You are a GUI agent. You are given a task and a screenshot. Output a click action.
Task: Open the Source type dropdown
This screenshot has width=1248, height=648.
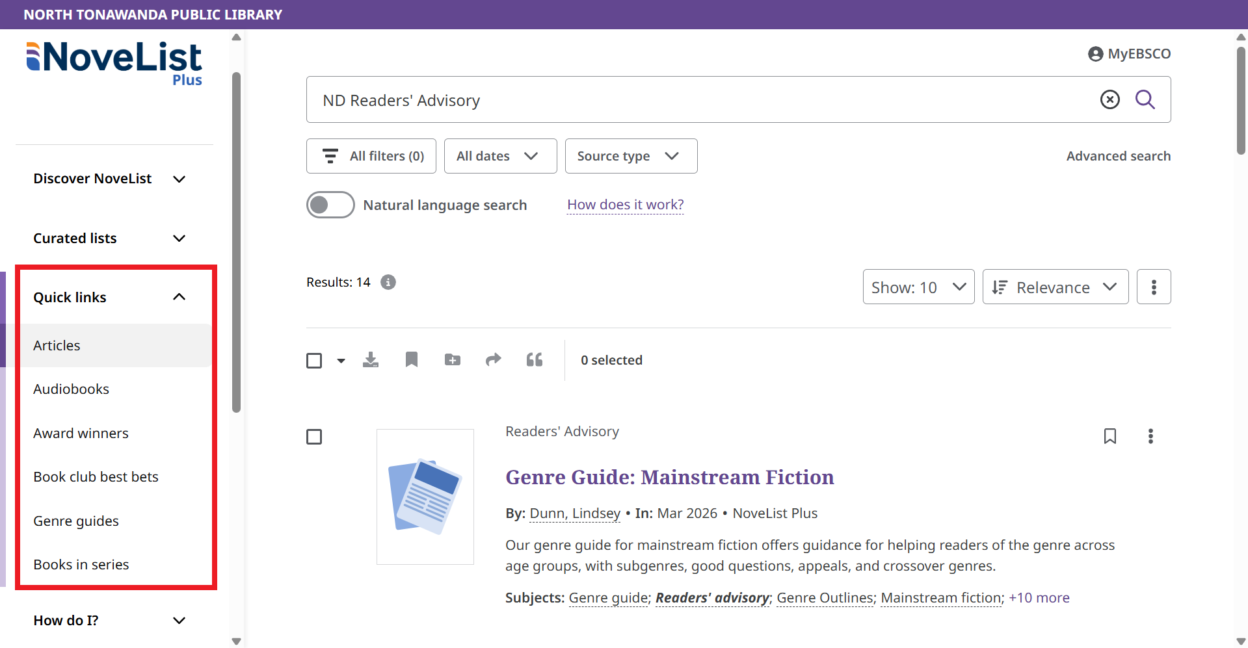pos(631,156)
